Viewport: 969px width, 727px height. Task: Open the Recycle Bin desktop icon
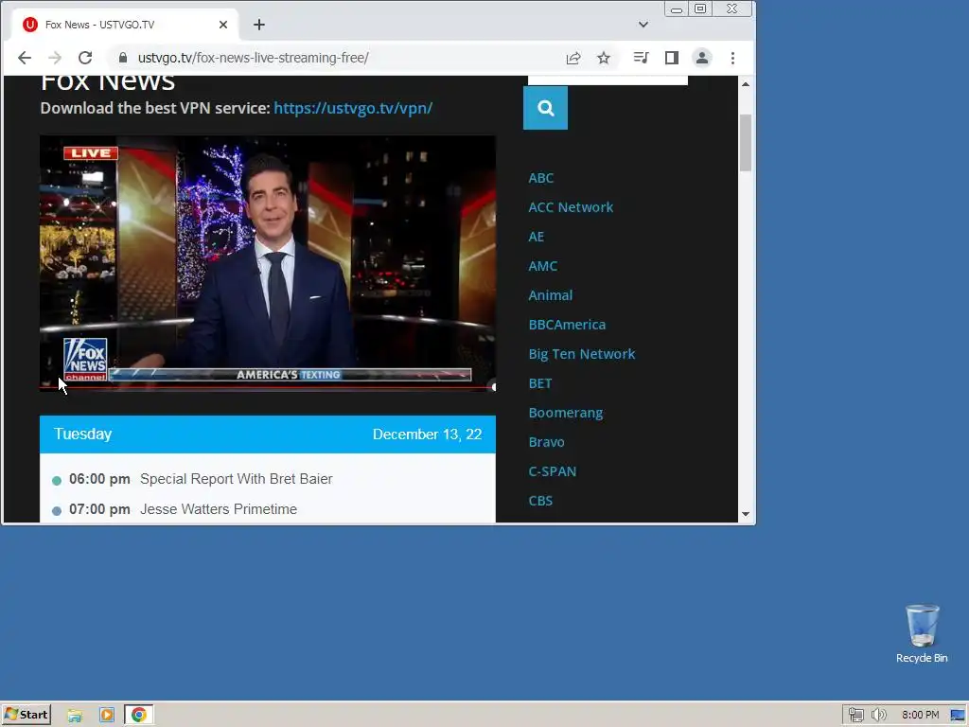922,634
